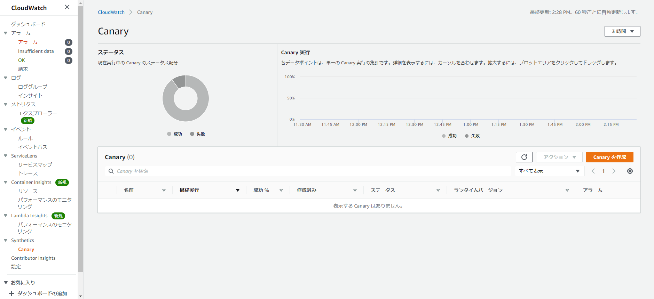
Task: Collapse the メトリクス section
Action: coord(6,104)
